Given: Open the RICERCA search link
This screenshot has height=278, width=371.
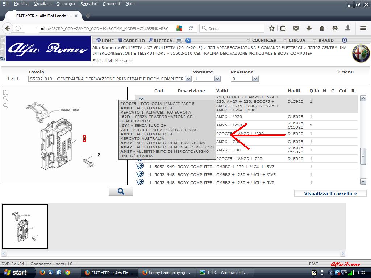Looking at the screenshot, I should point(161,41).
